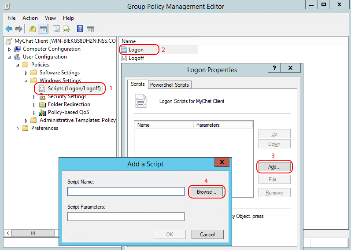Image resolution: width=351 pixels, height=250 pixels.
Task: Toggle the Show/Hide Console Tree icon
Action: click(43, 29)
